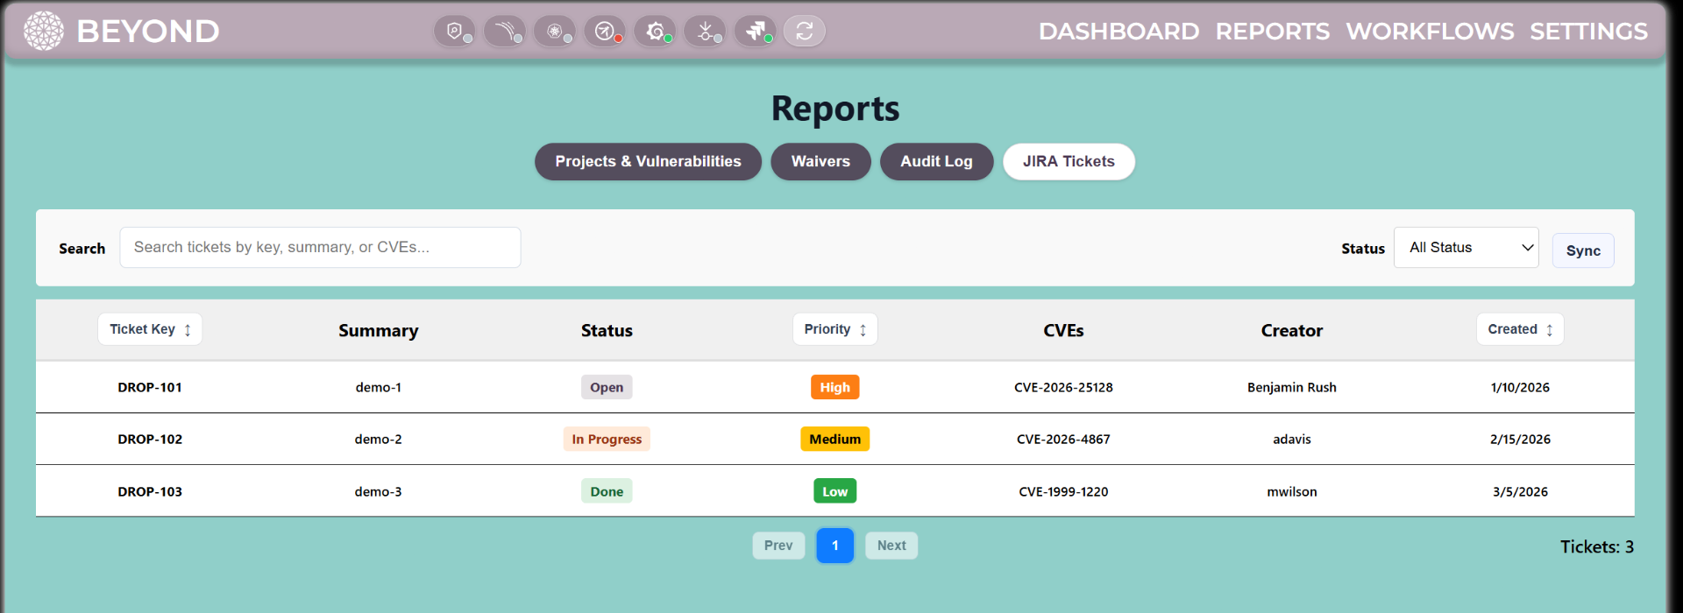Viewport: 1683px width, 613px height.
Task: Click creator Benjamin Rush
Action: click(x=1292, y=388)
